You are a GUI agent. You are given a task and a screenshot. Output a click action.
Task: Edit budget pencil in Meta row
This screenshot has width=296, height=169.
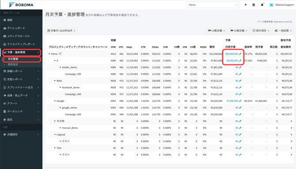coord(240,81)
